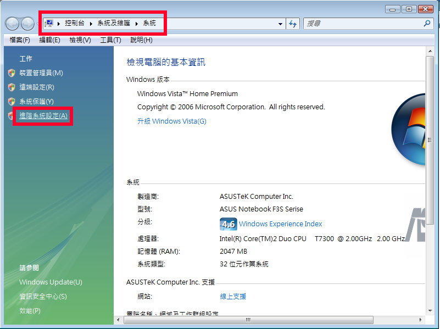
Task: Open 裝置管理員(M) from the task list
Action: tap(41, 73)
